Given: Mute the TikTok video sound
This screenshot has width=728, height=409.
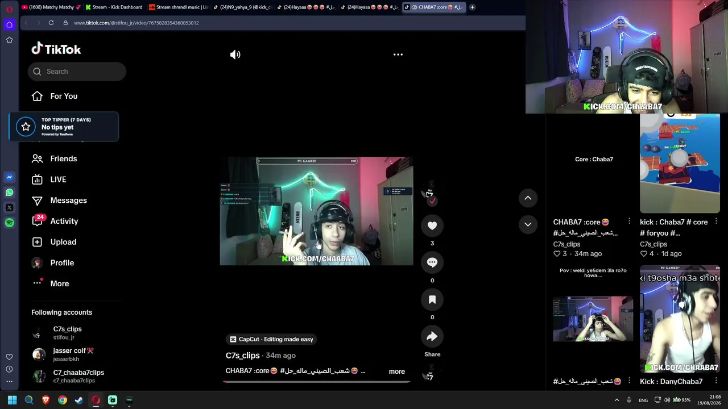Looking at the screenshot, I should pyautogui.click(x=235, y=55).
